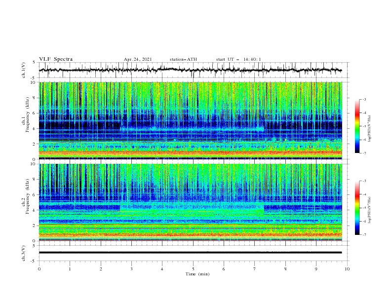Select the ch.1 "Frequency (kHz)" axis label
The image size is (391, 302).
pos(27,115)
